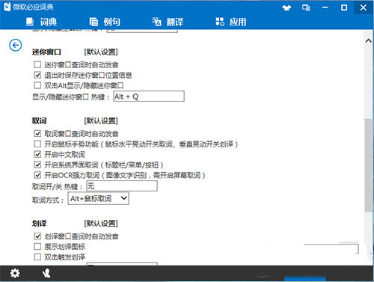Image resolution: width=374 pixels, height=282 pixels.
Task: Click the scrollbar up arrow
Action: 369,40
